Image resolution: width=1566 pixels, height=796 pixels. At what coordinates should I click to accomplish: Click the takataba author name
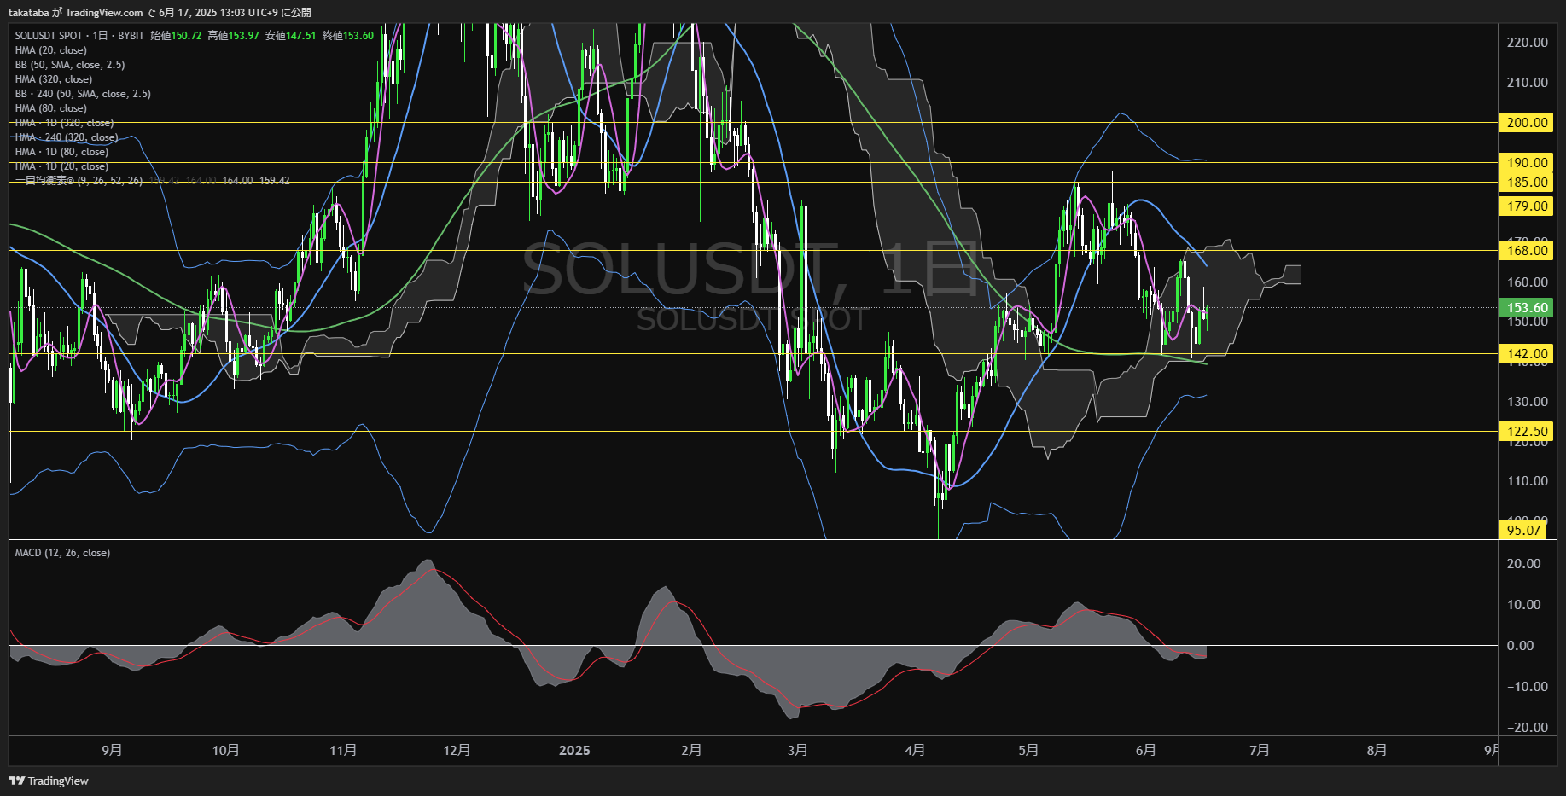[x=28, y=13]
